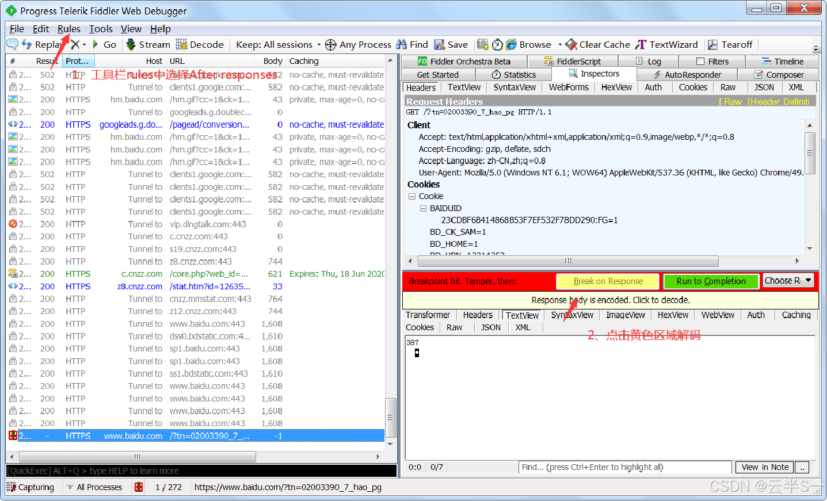Open Find with binoculars icon
827x501 pixels.
tap(412, 44)
